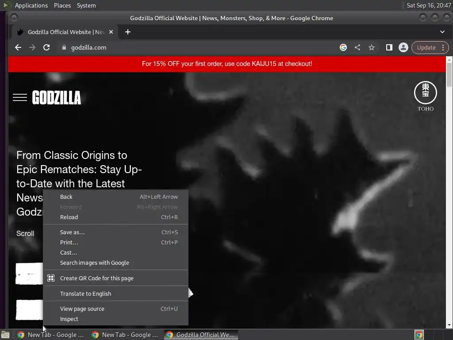Select Create QR Code for this page
The image size is (453, 340).
click(x=115, y=278)
